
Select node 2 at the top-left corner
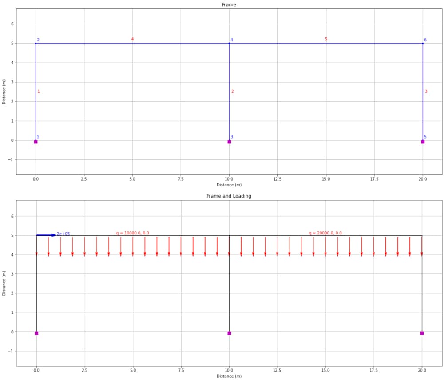point(36,43)
